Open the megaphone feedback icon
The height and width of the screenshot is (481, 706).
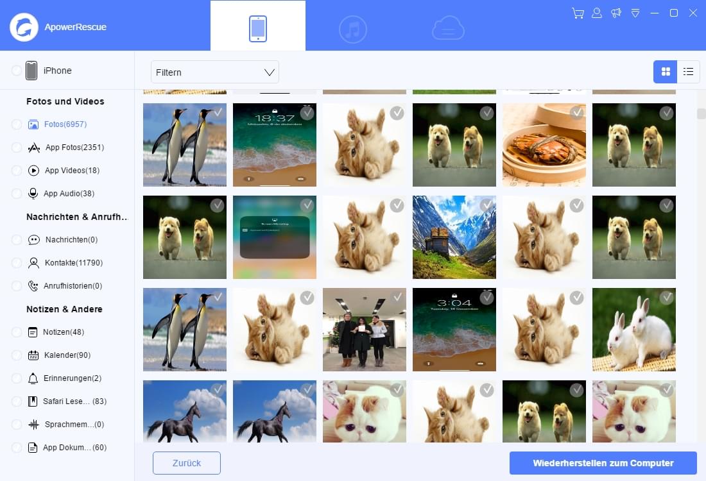pos(616,13)
